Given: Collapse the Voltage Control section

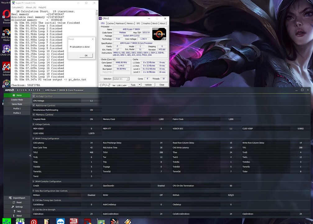Looking at the screenshot, I should 34,96.
